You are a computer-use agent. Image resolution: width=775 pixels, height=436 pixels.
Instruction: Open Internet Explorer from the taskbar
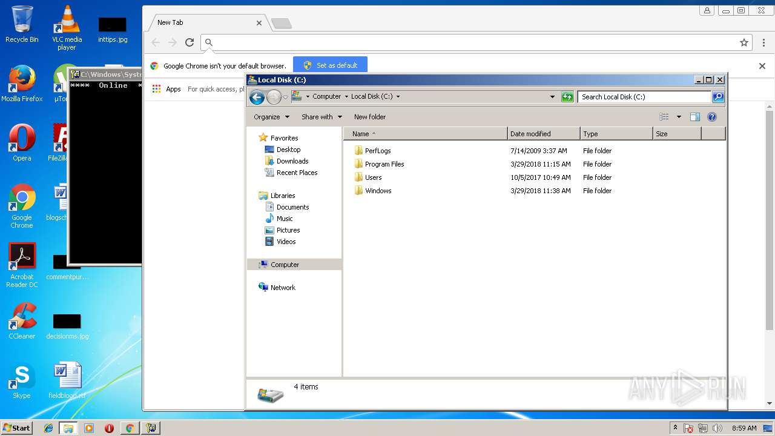[48, 428]
